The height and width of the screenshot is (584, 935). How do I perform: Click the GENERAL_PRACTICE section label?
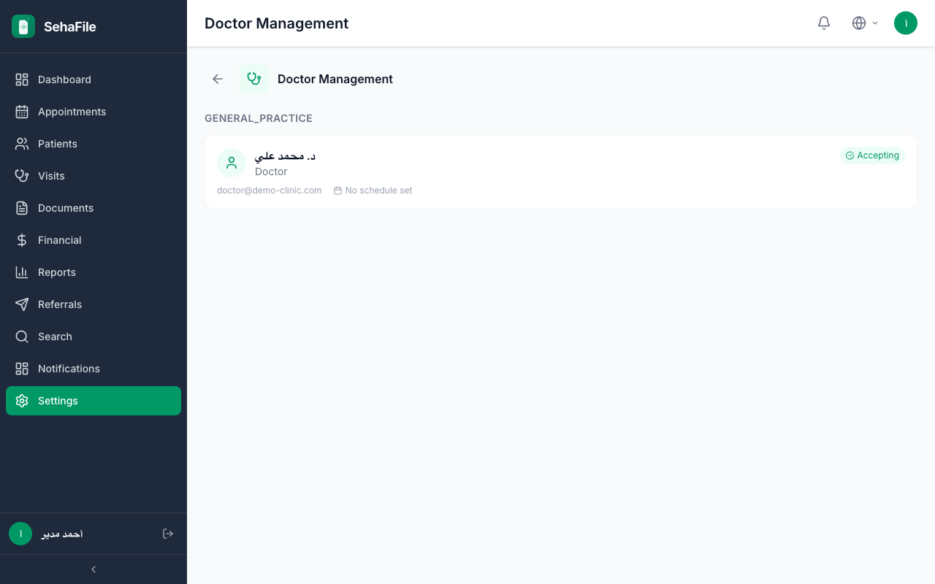click(259, 118)
